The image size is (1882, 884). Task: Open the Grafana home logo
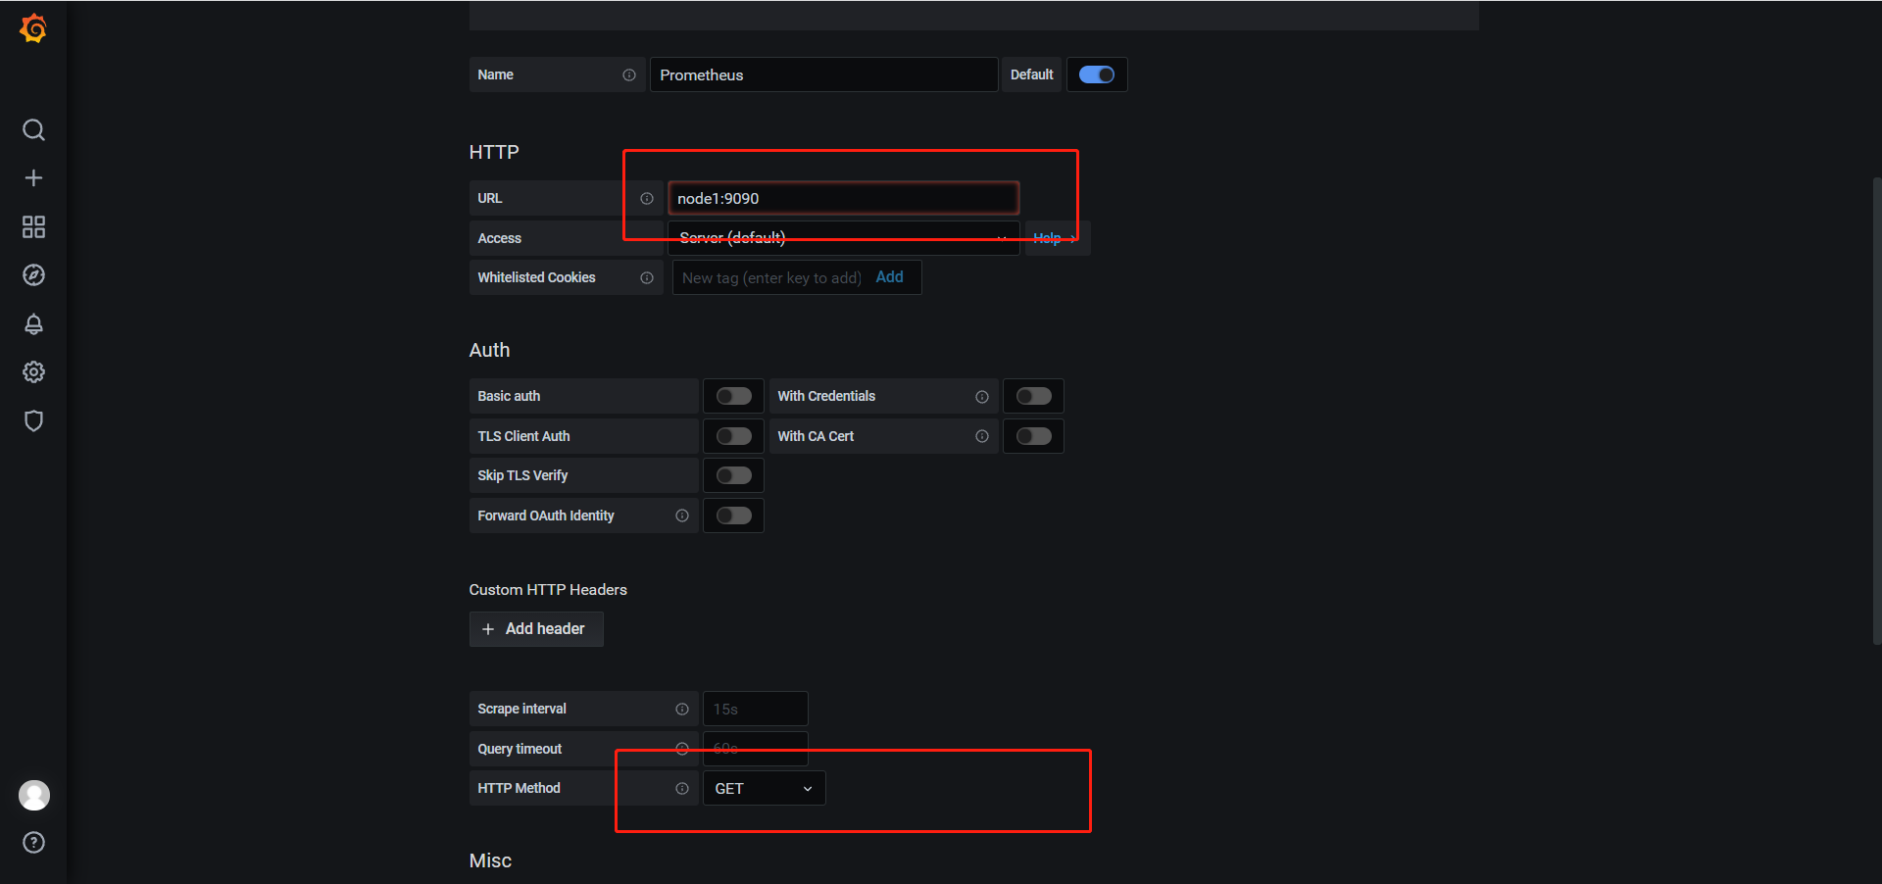(x=33, y=28)
